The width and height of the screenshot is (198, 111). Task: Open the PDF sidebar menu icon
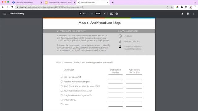5,14
